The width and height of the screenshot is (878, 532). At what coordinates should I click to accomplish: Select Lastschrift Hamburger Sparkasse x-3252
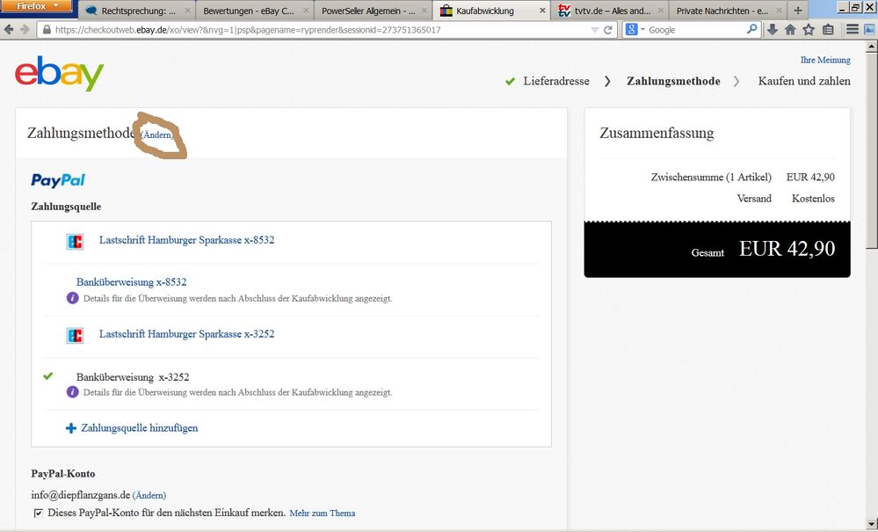click(x=186, y=334)
